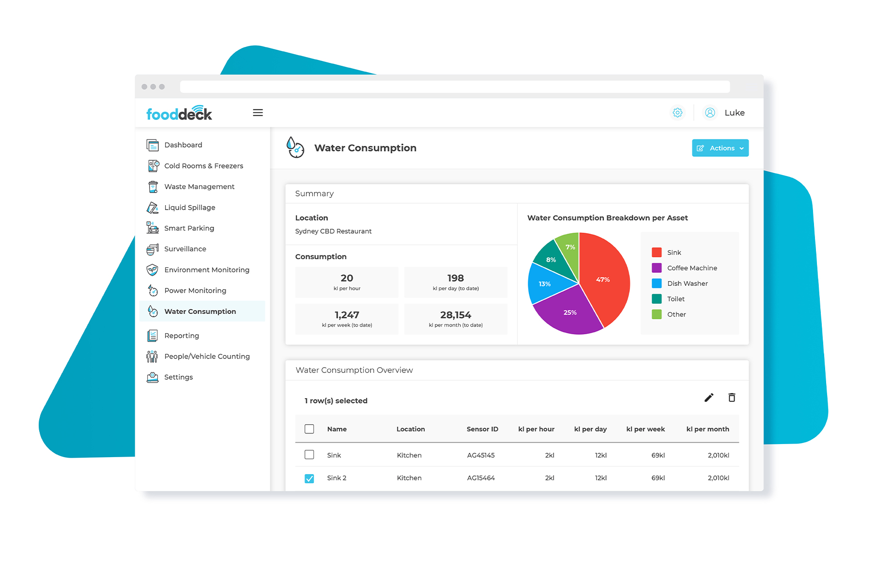This screenshot has height=565, width=891.
Task: Open the Environment Monitoring icon
Action: [152, 269]
